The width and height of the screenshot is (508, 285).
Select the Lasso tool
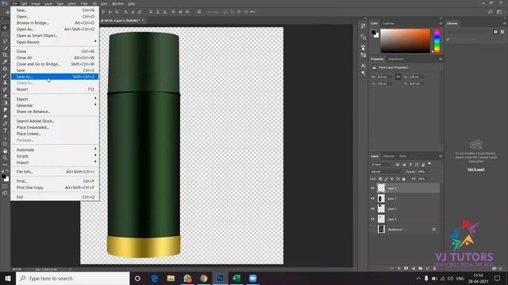[x=5, y=41]
